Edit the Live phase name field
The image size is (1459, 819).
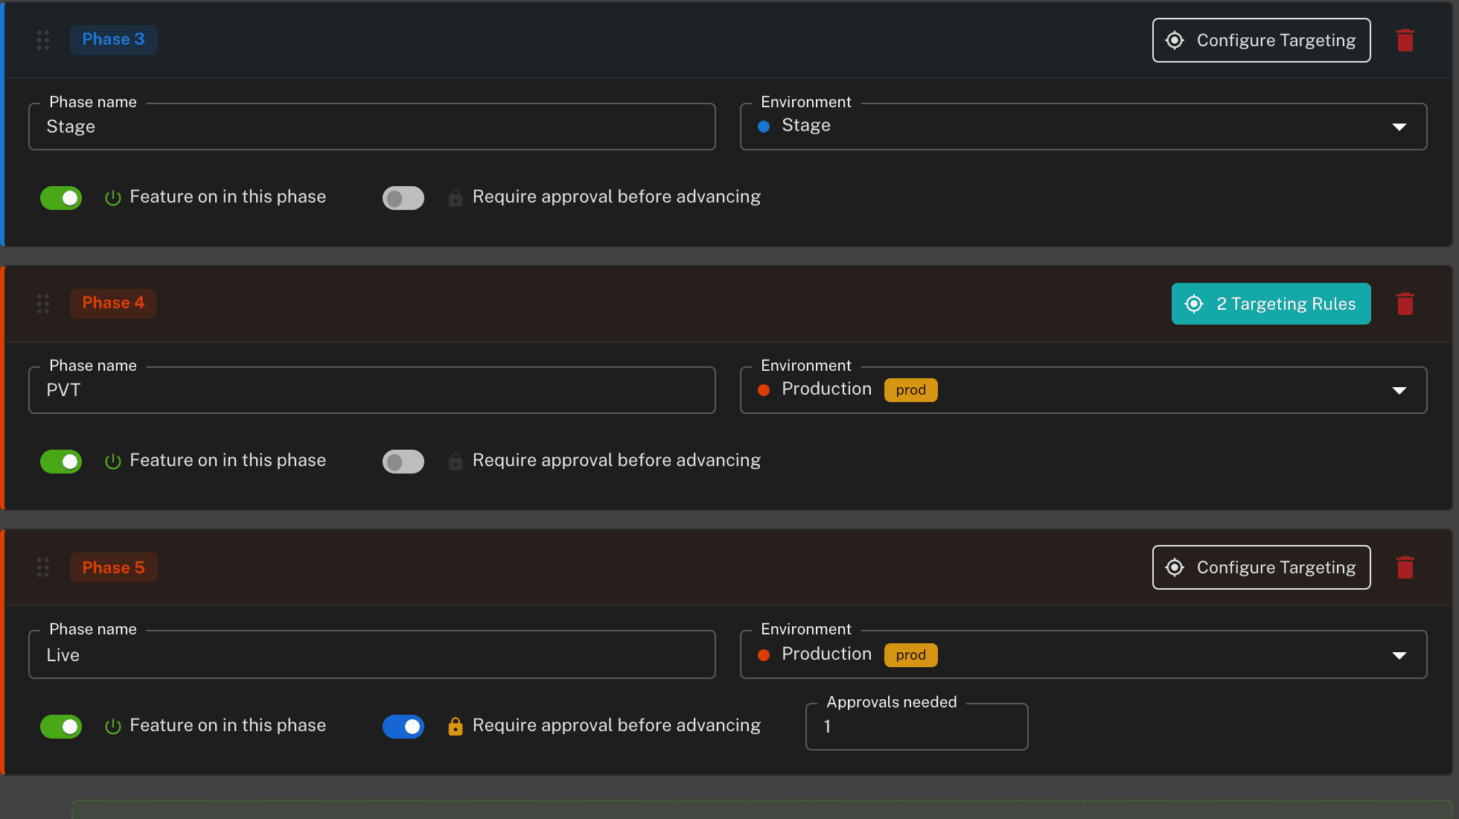372,655
